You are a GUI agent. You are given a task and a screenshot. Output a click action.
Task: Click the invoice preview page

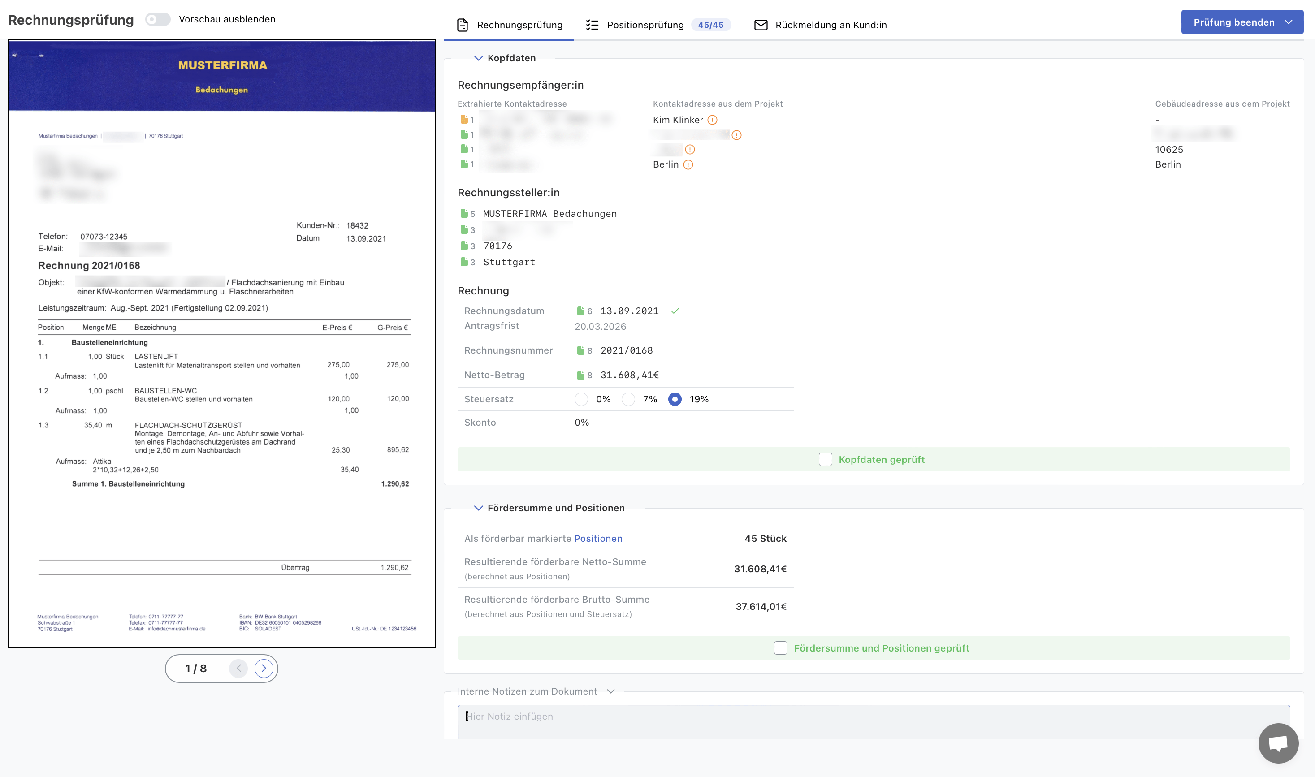[x=221, y=344]
